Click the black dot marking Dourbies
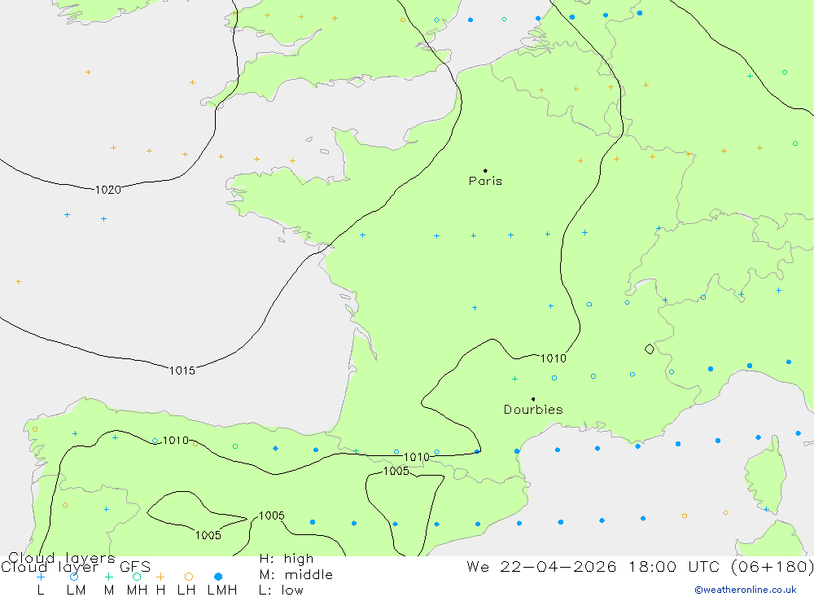This screenshot has width=814, height=597. (533, 399)
